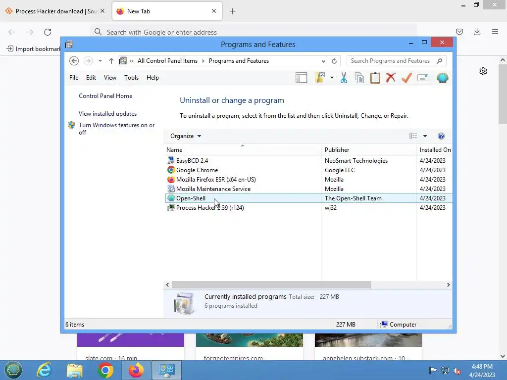Expand the view options dropdown arrow
507x380 pixels.
pos(425,136)
